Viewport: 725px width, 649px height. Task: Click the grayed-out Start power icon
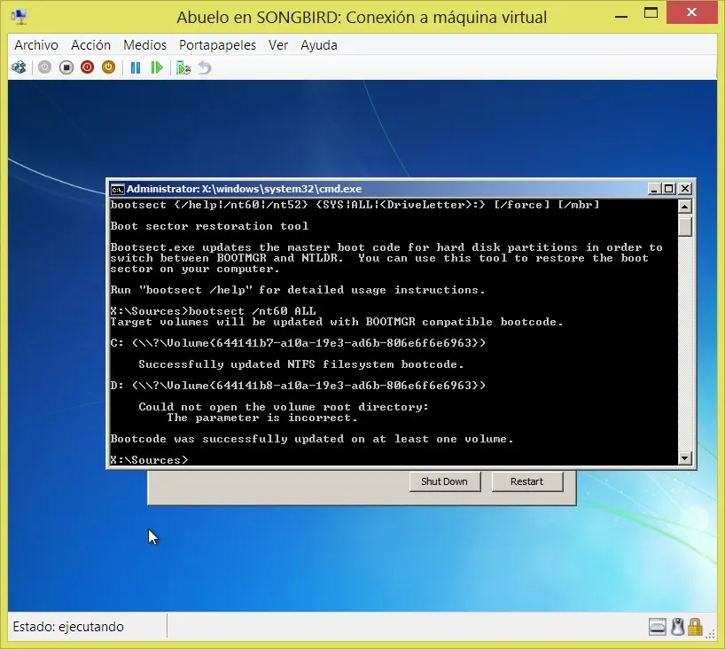pos(44,67)
